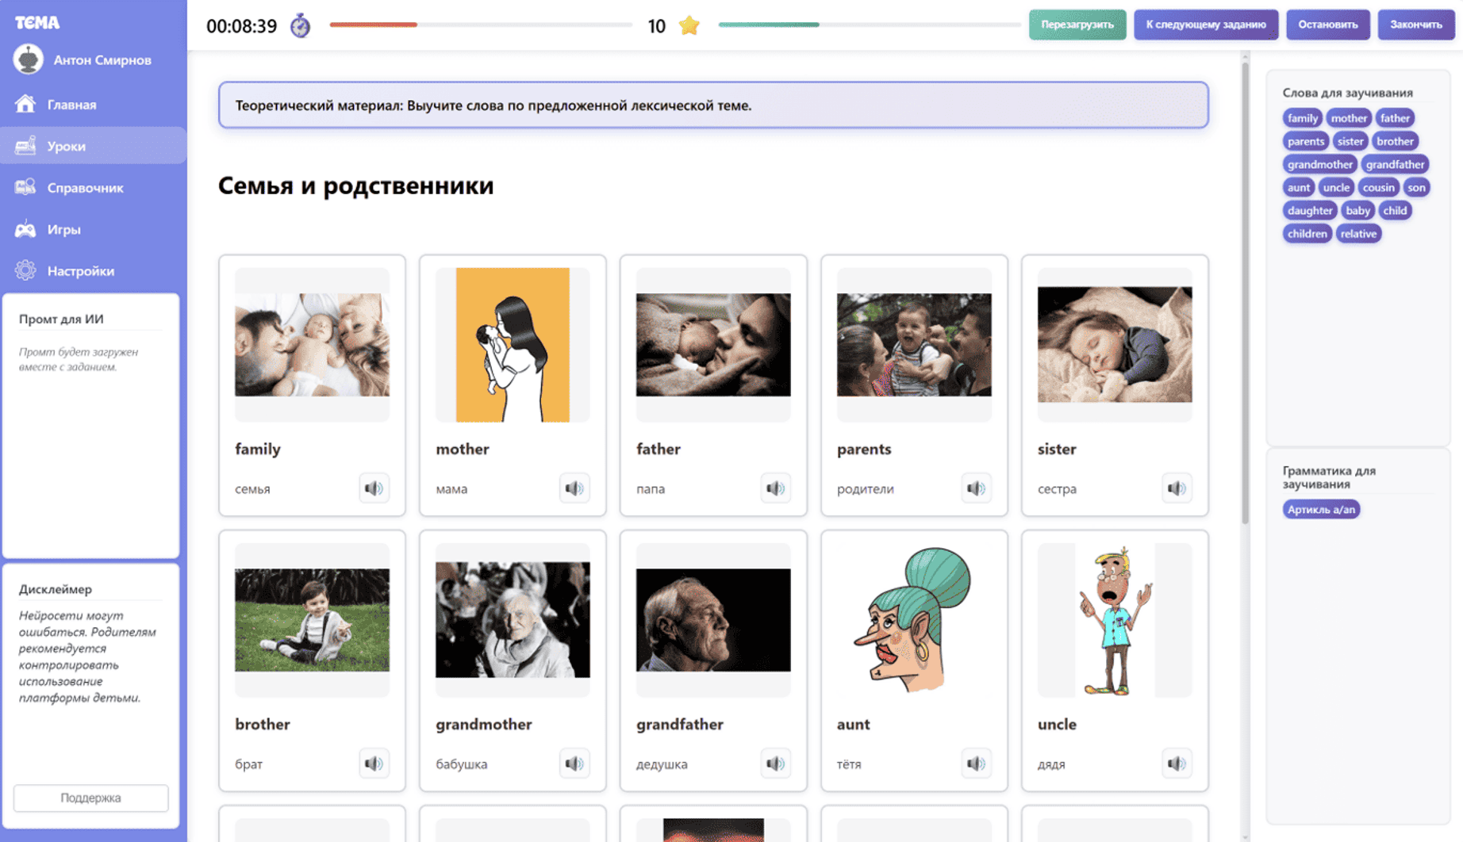Click the Остановить button

pos(1327,25)
